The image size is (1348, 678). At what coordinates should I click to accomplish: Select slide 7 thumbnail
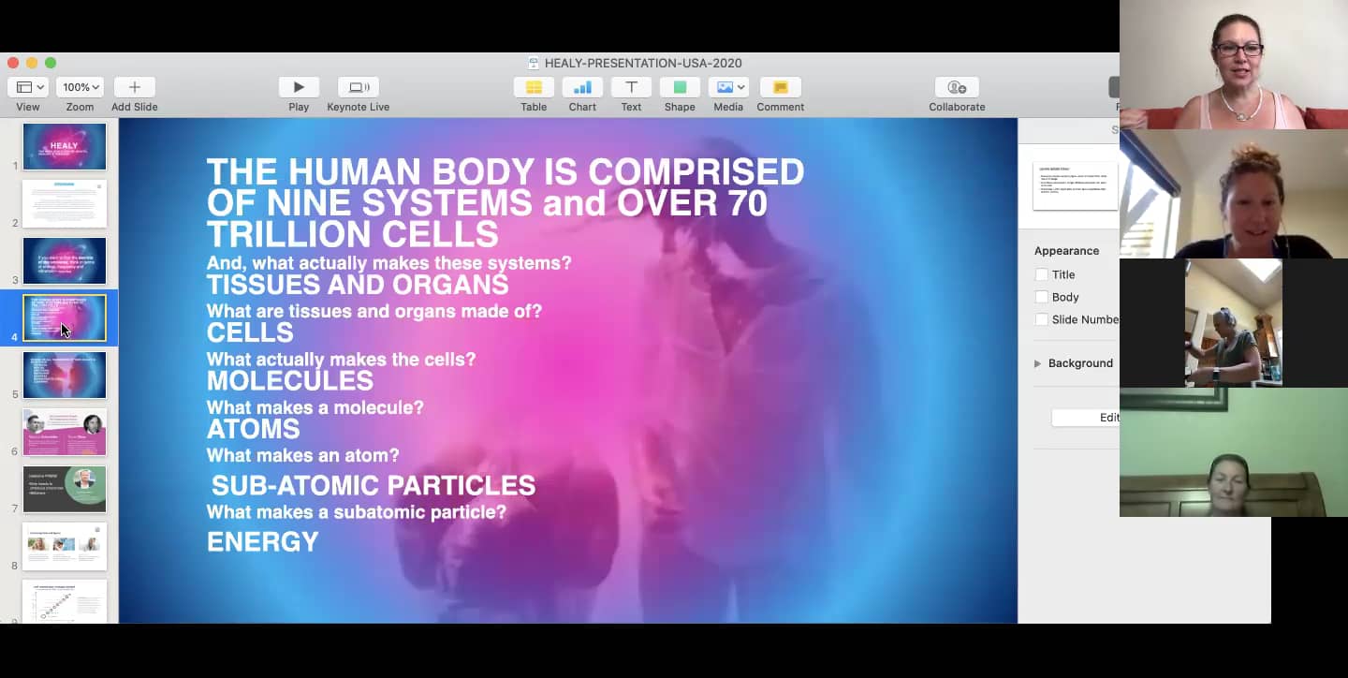click(x=65, y=490)
